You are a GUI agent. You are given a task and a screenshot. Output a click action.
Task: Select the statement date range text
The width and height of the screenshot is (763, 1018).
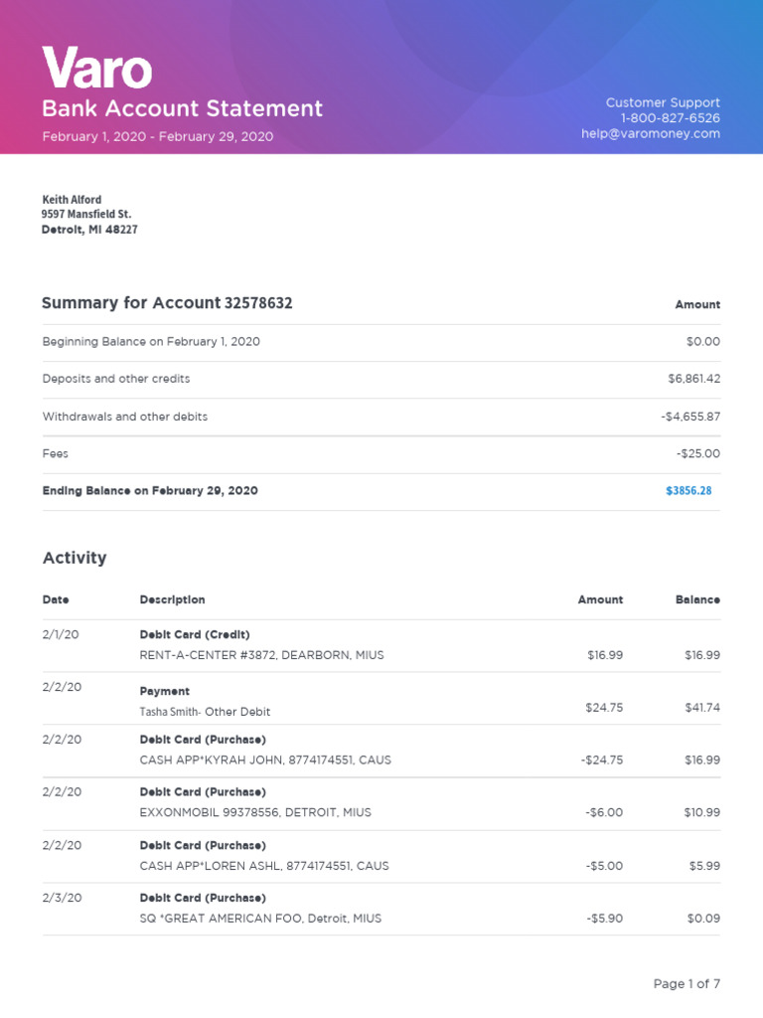(x=157, y=136)
